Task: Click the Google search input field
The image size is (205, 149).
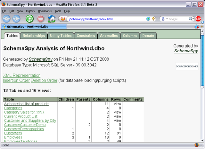Action: point(178,19)
